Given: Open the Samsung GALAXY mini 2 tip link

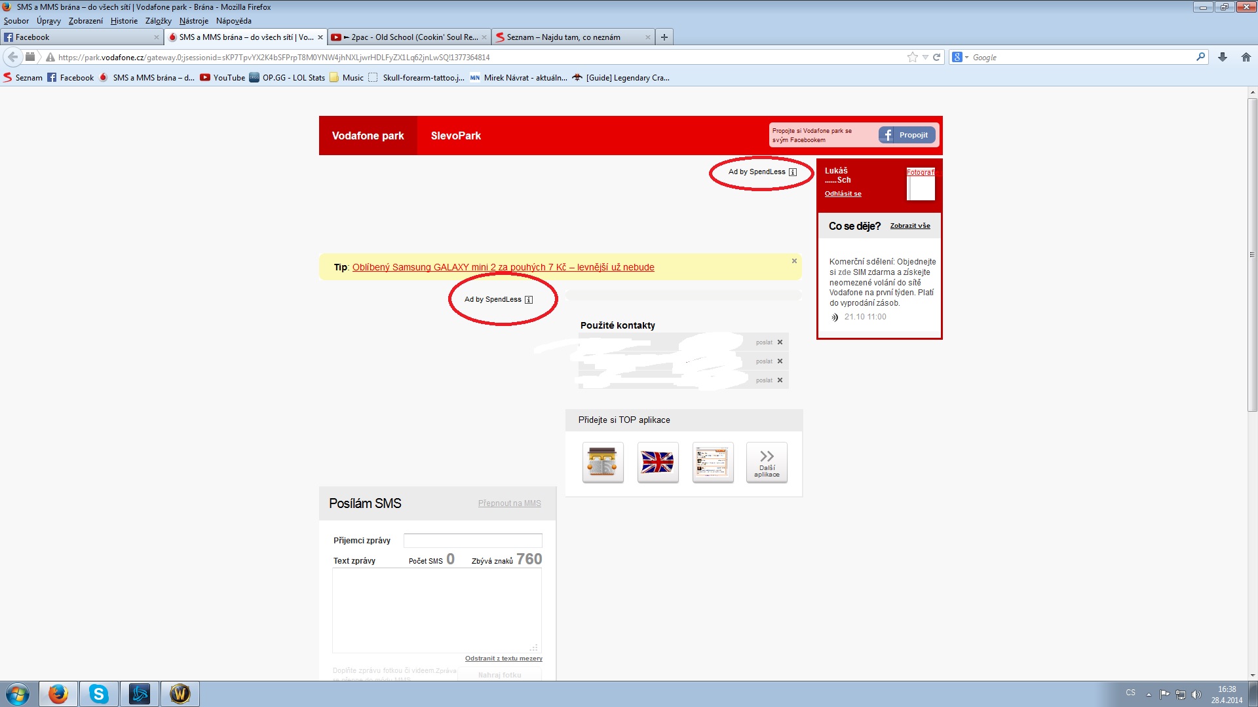Looking at the screenshot, I should 503,267.
